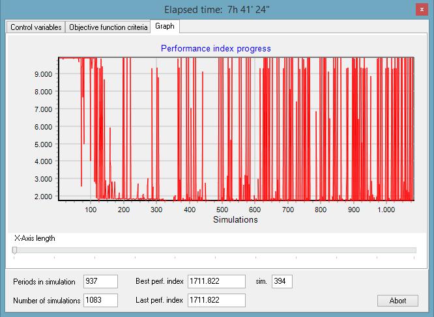The height and width of the screenshot is (317, 434).
Task: Click the 800 x-axis tick label
Action: point(321,210)
